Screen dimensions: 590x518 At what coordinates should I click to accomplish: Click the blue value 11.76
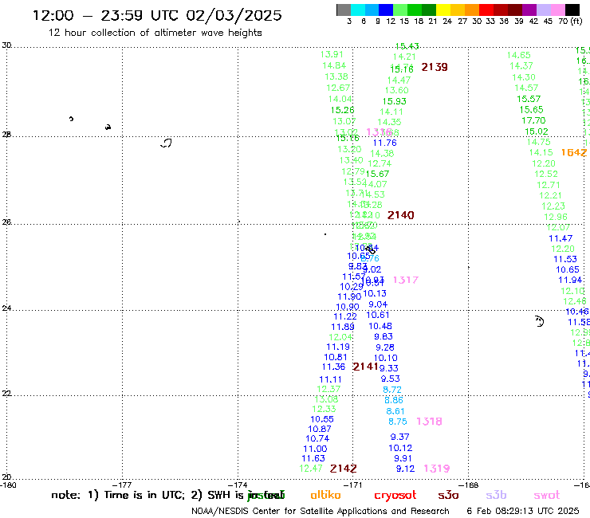pyautogui.click(x=385, y=143)
